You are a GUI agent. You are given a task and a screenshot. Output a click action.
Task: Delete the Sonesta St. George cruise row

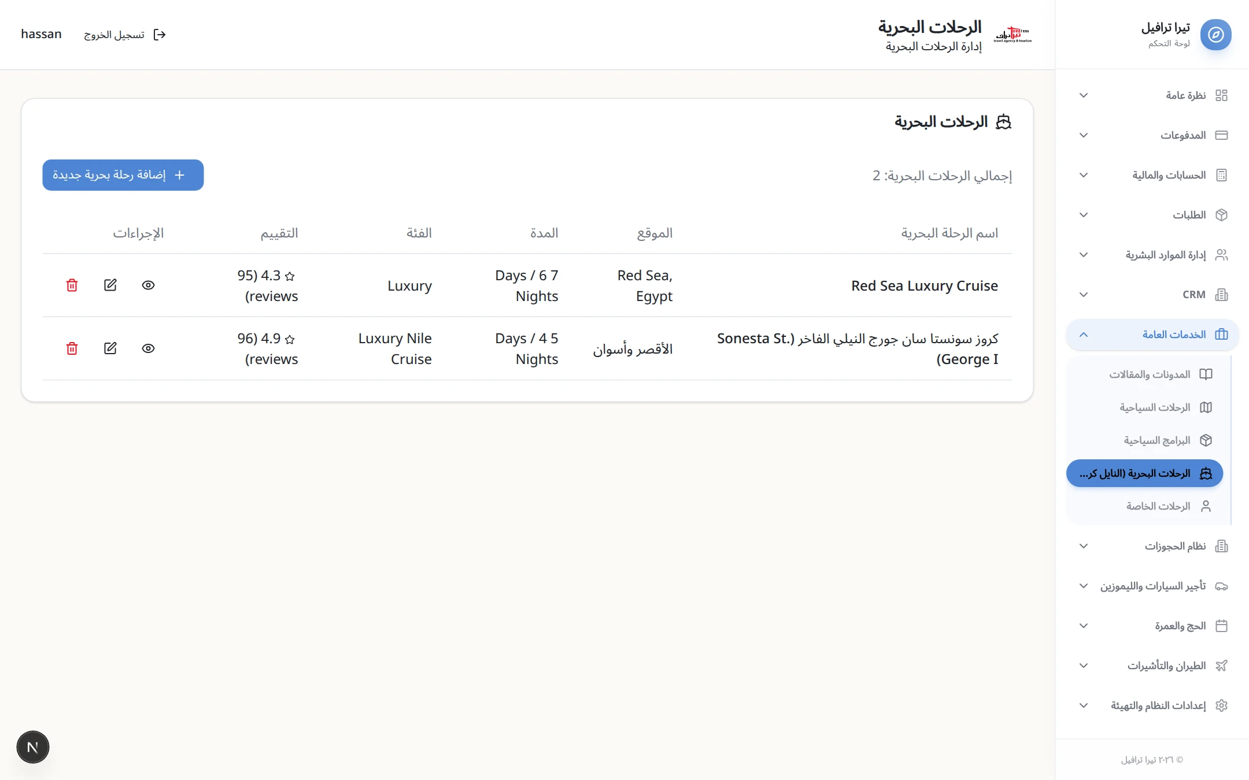(x=72, y=348)
